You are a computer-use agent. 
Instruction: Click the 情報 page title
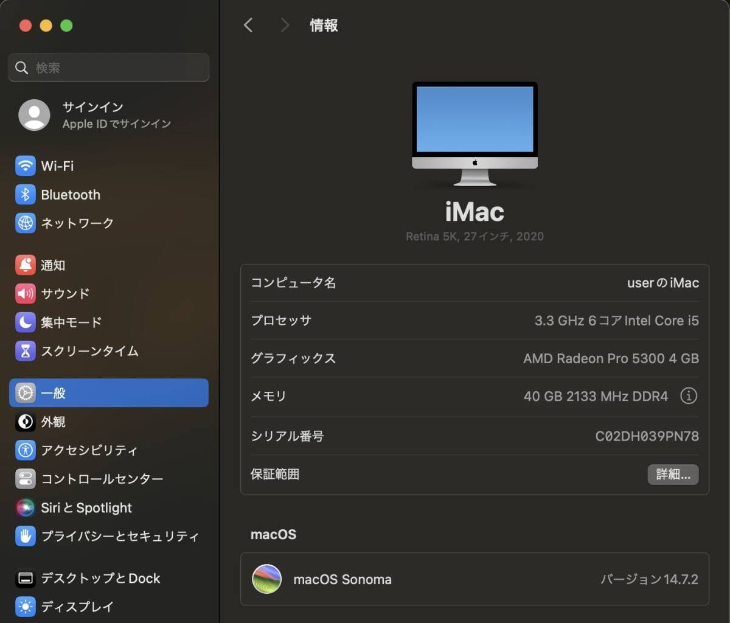coord(324,25)
